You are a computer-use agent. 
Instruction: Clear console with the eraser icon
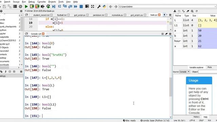click(x=166, y=34)
